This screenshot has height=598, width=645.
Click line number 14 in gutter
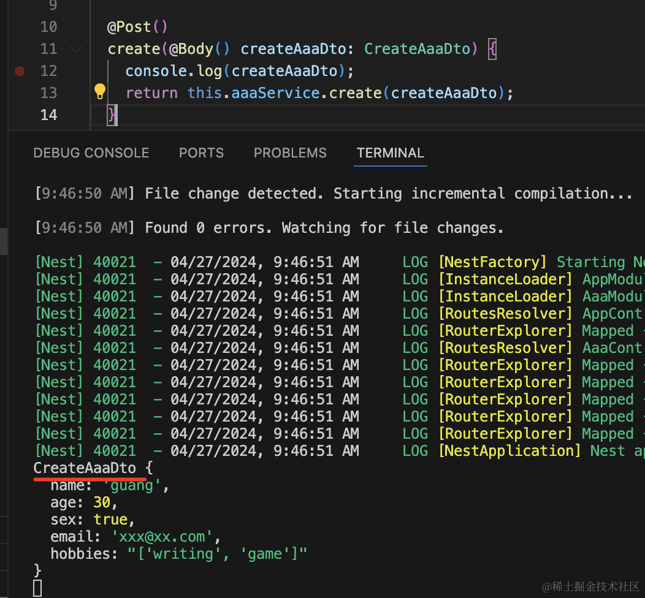(48, 115)
